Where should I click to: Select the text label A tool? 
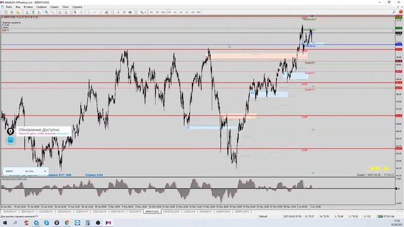(118, 12)
